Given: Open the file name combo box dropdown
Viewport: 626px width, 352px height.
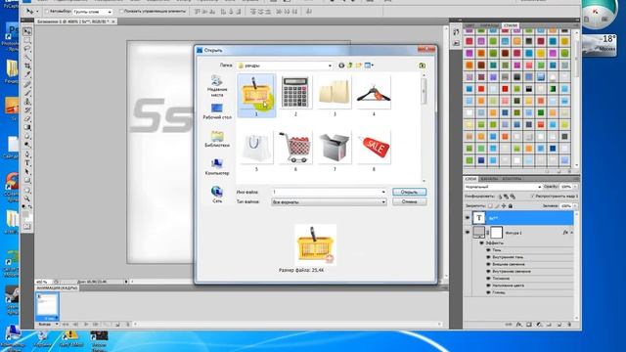Looking at the screenshot, I should pyautogui.click(x=383, y=192).
